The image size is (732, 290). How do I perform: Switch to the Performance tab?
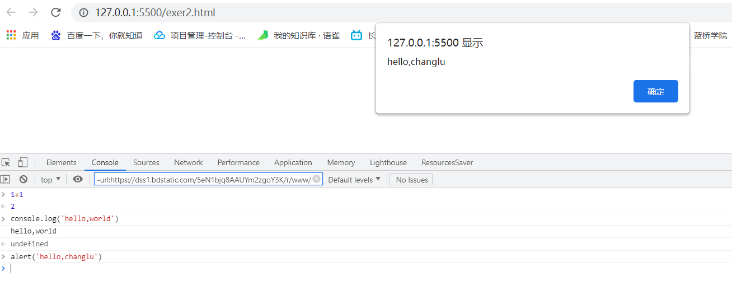238,162
